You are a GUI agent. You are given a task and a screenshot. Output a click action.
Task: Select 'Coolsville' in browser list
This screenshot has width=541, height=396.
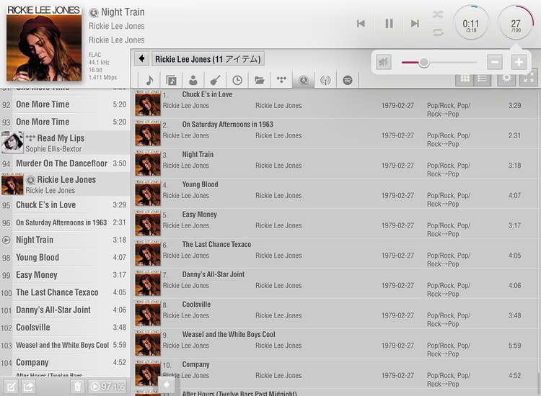coord(335,313)
